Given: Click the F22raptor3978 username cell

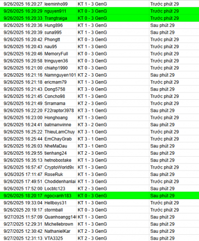Looking at the screenshot, I should (x=60, y=110).
